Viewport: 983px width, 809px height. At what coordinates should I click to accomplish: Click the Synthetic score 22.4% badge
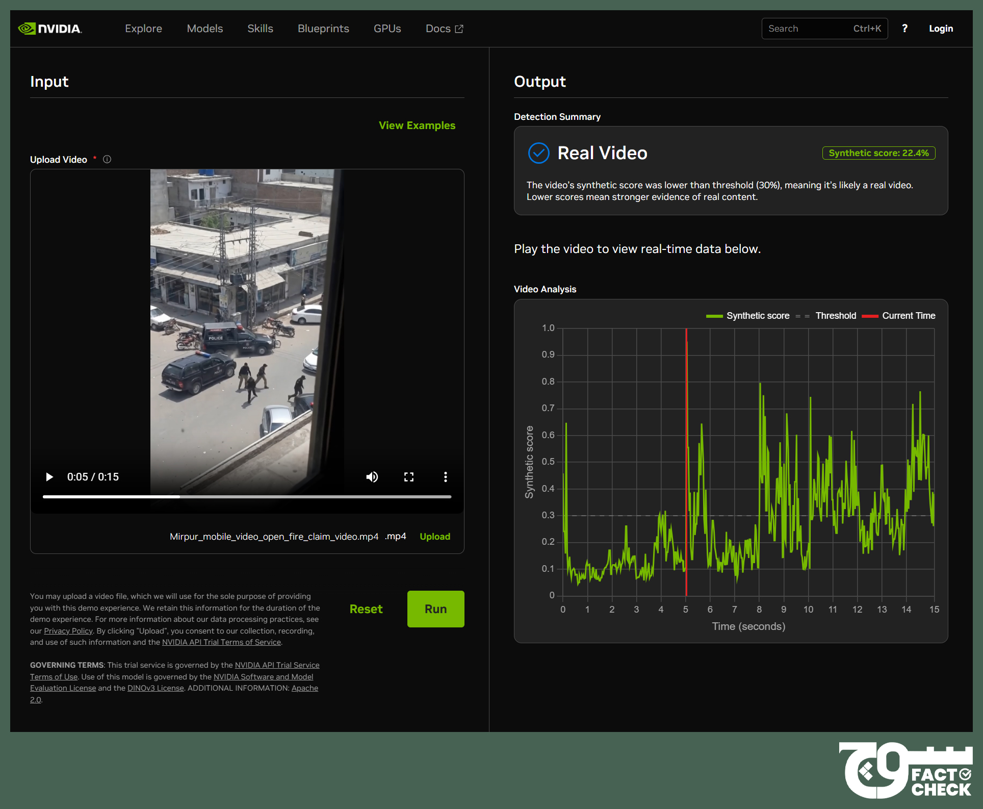(x=879, y=153)
